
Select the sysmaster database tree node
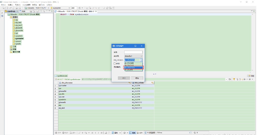point(19,38)
